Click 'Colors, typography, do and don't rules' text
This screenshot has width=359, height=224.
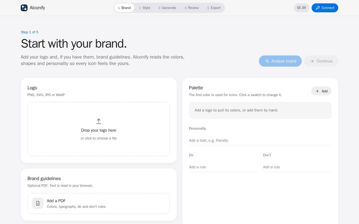point(76,207)
